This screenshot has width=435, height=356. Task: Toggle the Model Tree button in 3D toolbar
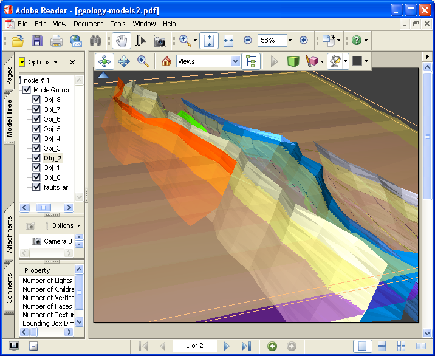point(250,61)
